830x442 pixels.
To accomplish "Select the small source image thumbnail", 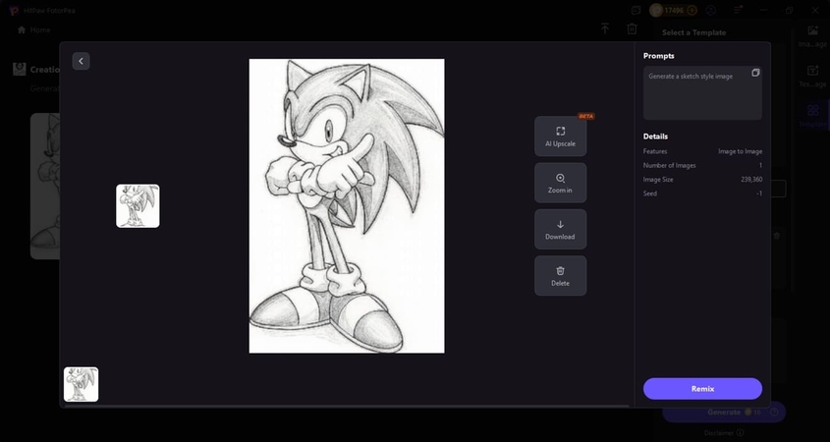I will [138, 206].
